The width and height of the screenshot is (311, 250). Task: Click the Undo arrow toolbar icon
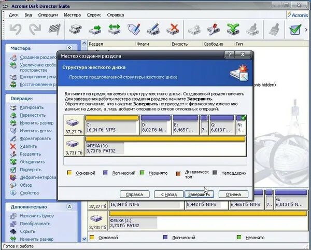[x=16, y=30]
